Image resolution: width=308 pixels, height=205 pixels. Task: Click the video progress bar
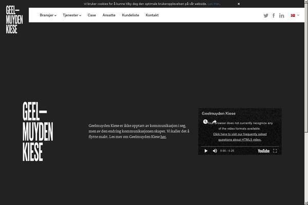[x=240, y=147]
